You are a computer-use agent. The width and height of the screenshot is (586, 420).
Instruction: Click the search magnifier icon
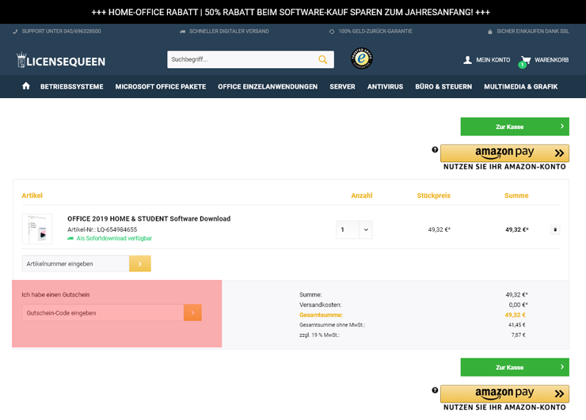coord(323,59)
